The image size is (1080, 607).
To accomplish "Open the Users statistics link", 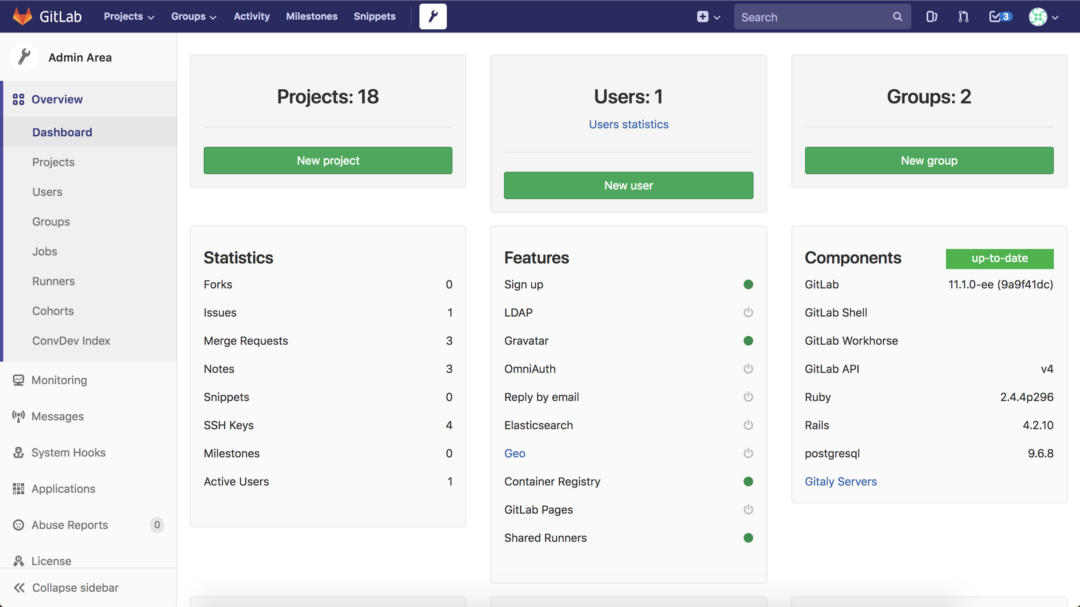I will (x=628, y=124).
